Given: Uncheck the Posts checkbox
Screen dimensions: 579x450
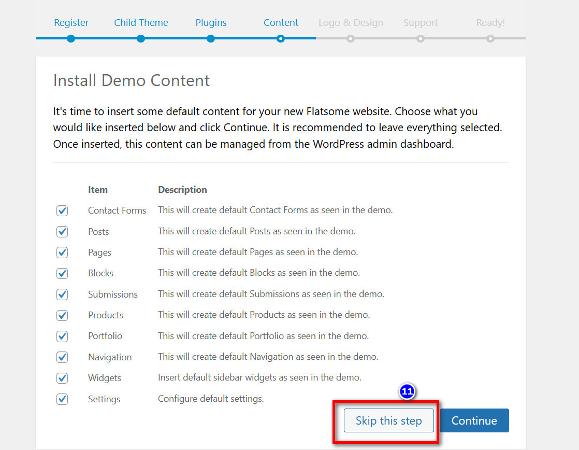Looking at the screenshot, I should click(x=62, y=232).
